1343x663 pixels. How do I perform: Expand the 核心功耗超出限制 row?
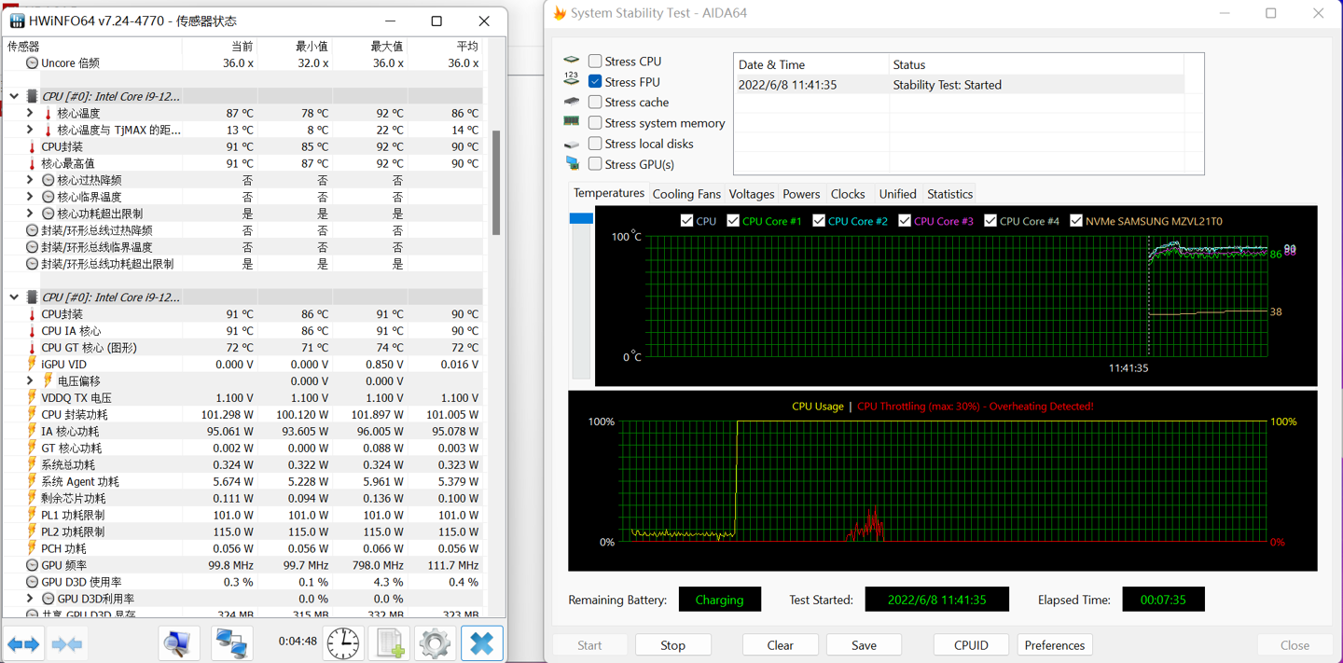[x=30, y=214]
